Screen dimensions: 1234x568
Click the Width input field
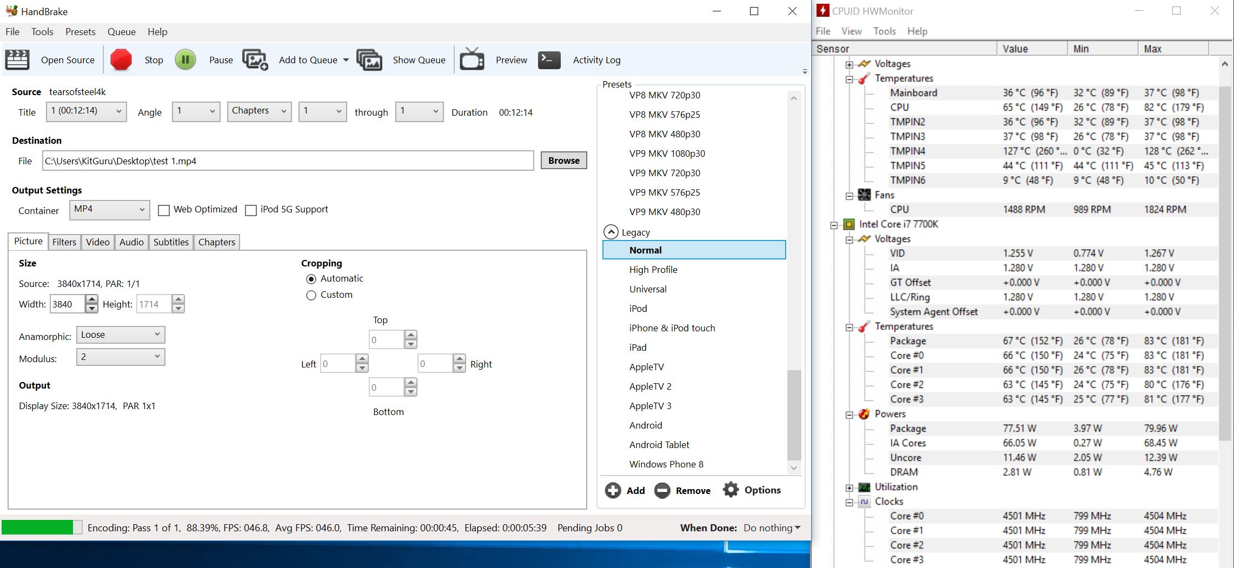(x=68, y=304)
